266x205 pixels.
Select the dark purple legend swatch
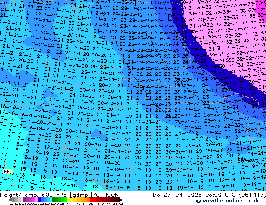coord(25,200)
